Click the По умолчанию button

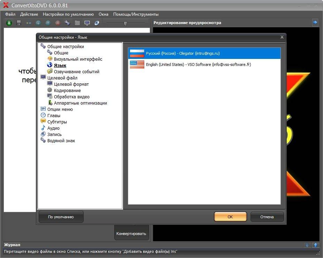tap(61, 217)
